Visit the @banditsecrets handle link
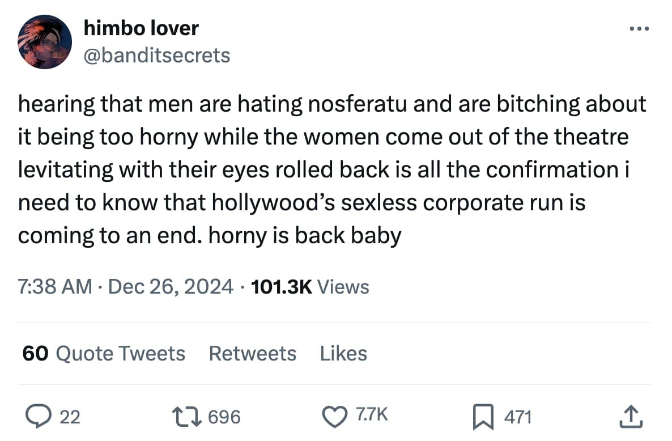 coord(157,55)
